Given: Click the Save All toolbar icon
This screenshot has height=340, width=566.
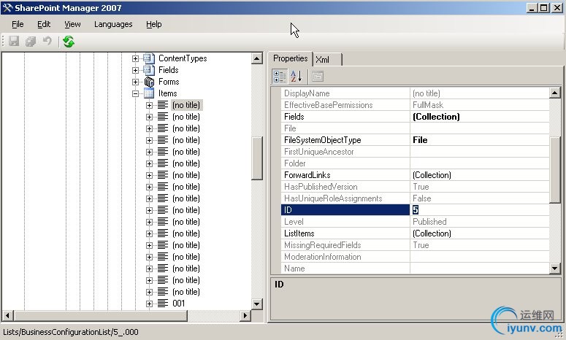Looking at the screenshot, I should coord(31,41).
